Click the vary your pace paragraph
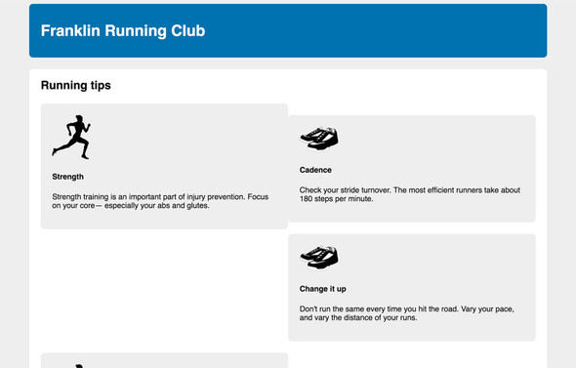This screenshot has width=576, height=368. [407, 313]
